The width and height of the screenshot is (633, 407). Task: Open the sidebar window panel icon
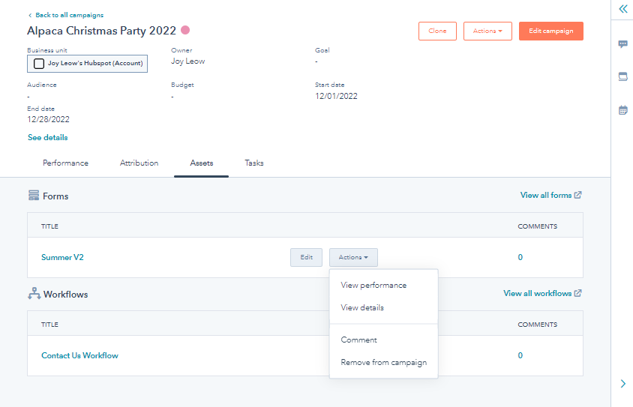pos(623,76)
